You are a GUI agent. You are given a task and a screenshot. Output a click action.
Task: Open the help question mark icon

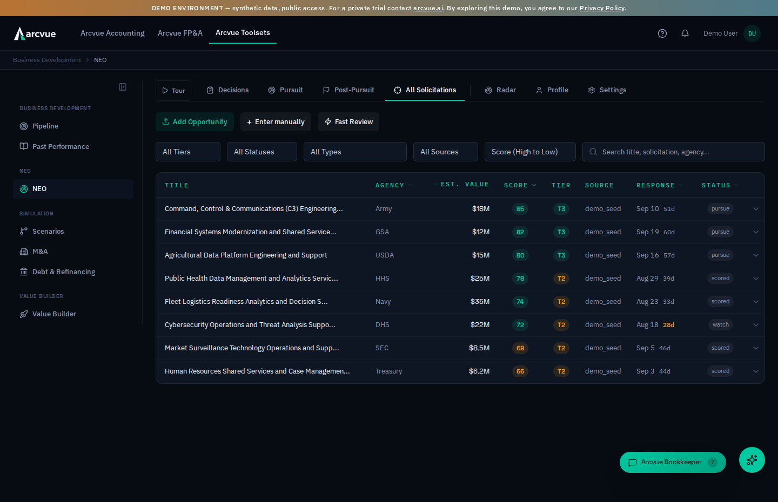click(662, 33)
